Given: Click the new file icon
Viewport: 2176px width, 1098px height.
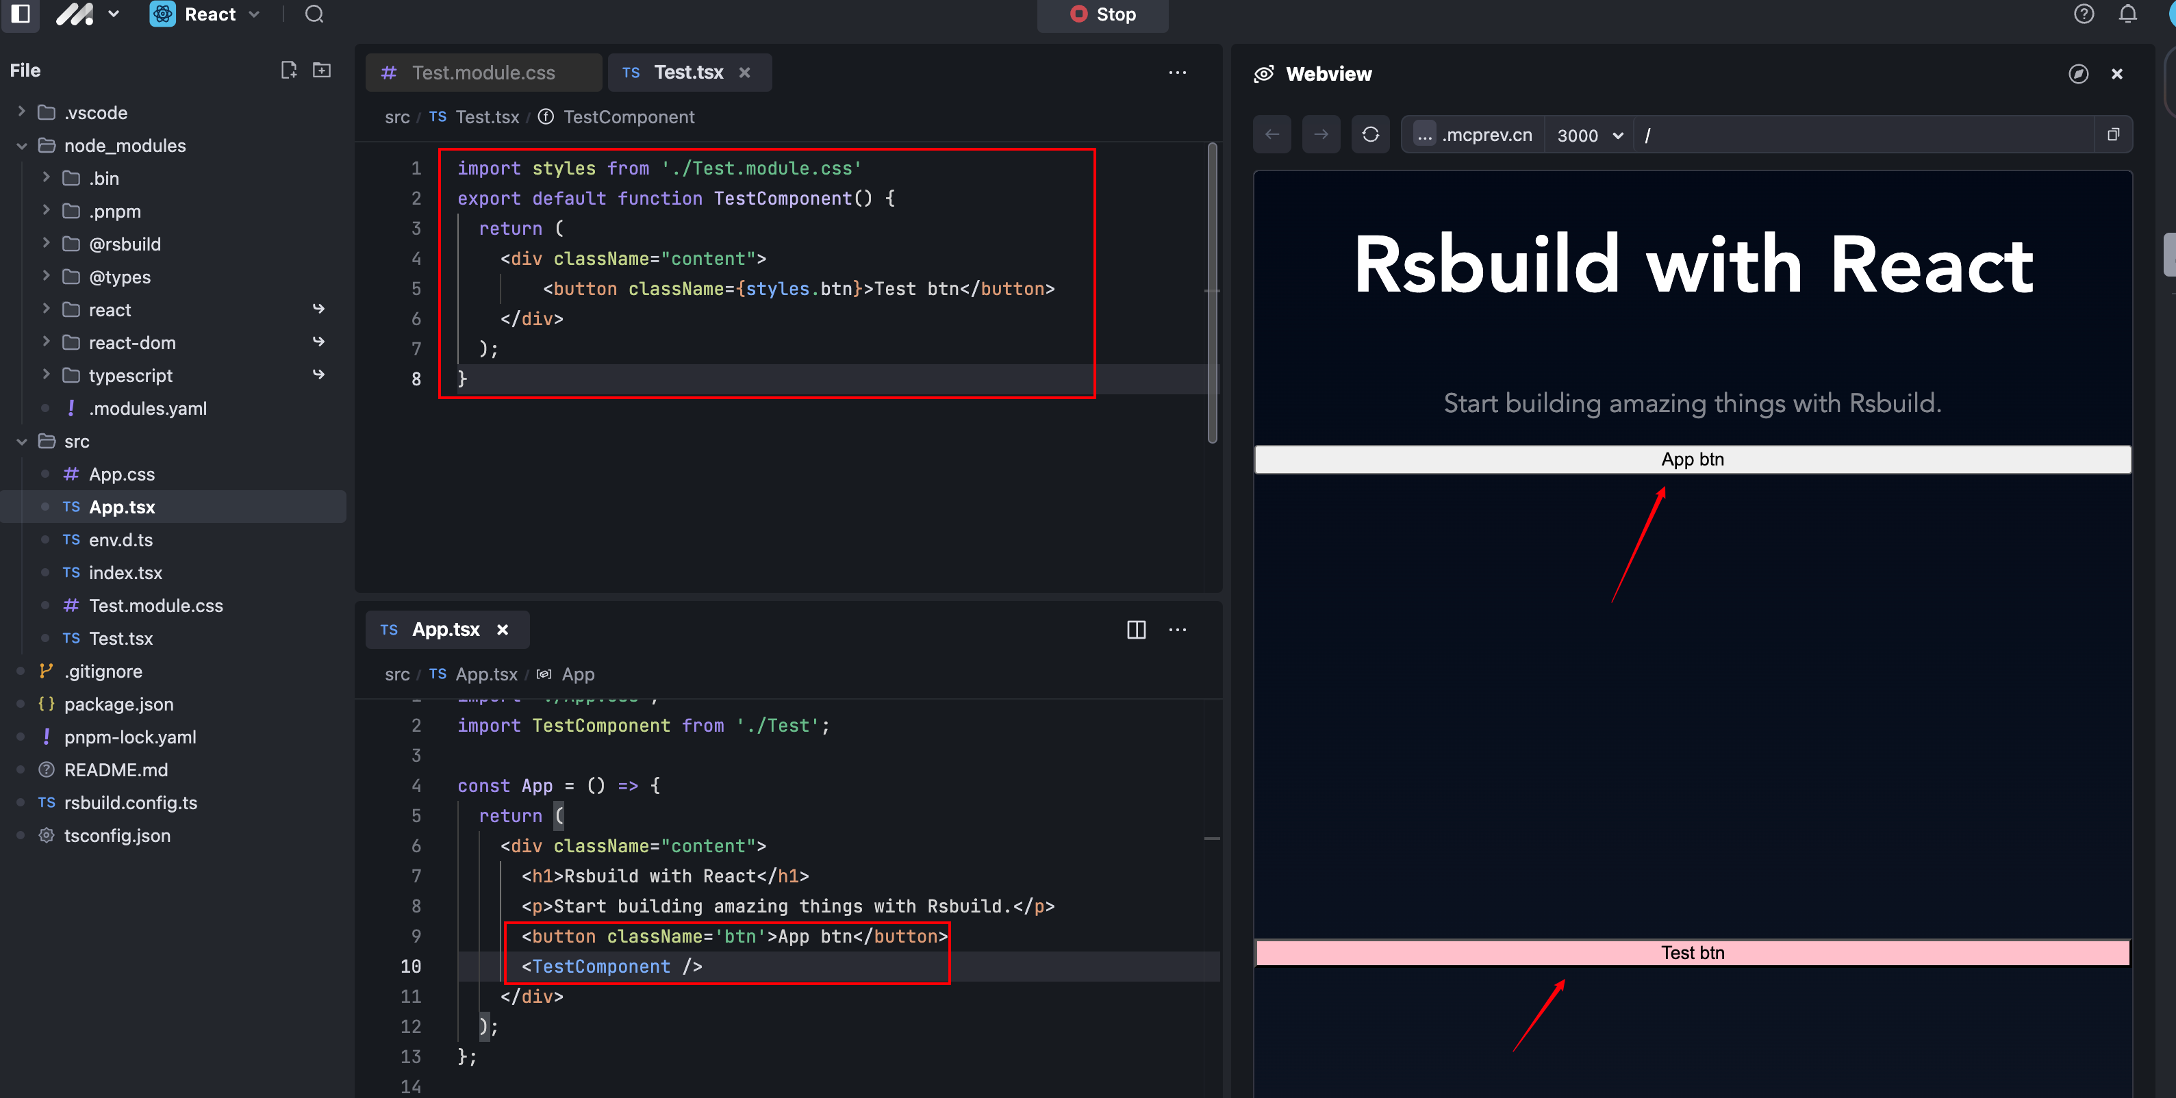Looking at the screenshot, I should [288, 70].
